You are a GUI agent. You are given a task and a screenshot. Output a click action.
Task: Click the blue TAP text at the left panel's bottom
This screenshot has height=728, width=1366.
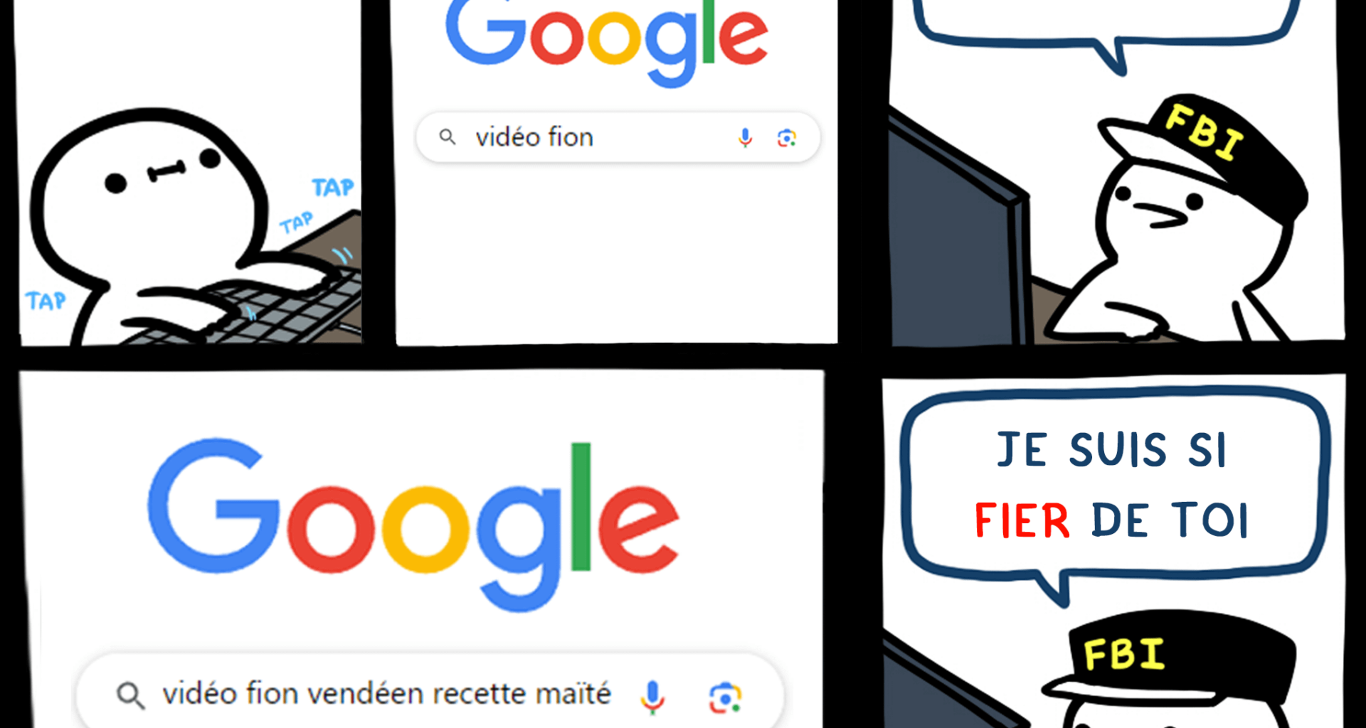point(46,301)
